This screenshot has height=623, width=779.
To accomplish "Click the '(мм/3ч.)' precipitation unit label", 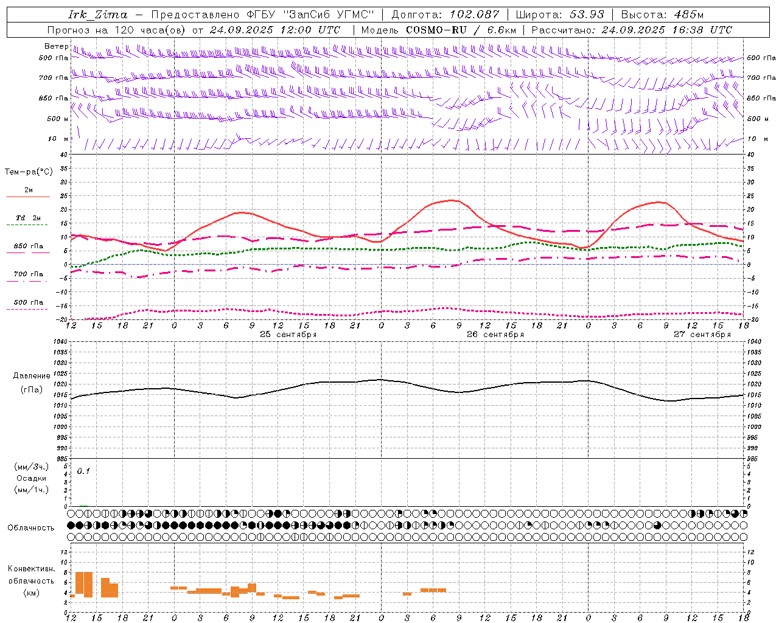I will [x=32, y=467].
